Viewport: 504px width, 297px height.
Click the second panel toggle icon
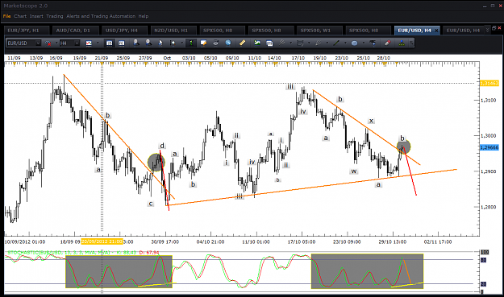[121, 43]
